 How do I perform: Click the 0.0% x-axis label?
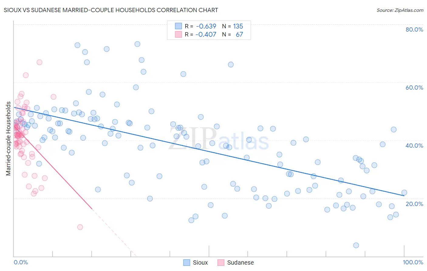[x=21, y=262]
